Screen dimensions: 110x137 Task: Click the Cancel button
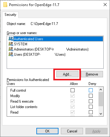[x=72, y=131]
